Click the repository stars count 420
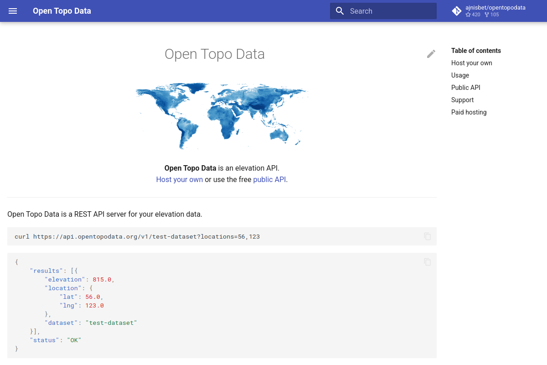This screenshot has height=365, width=547. point(473,15)
